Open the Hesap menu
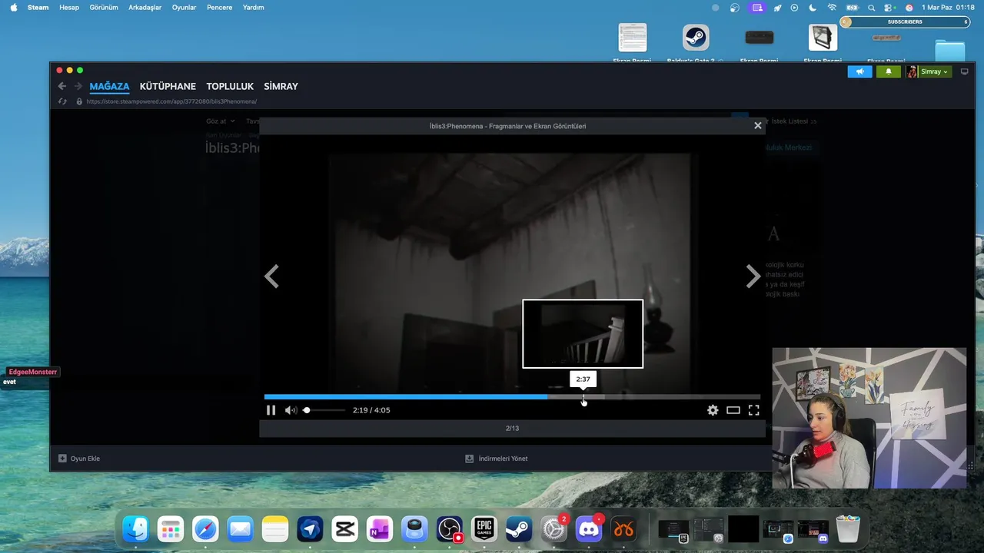Screen dimensions: 984x553 [69, 8]
